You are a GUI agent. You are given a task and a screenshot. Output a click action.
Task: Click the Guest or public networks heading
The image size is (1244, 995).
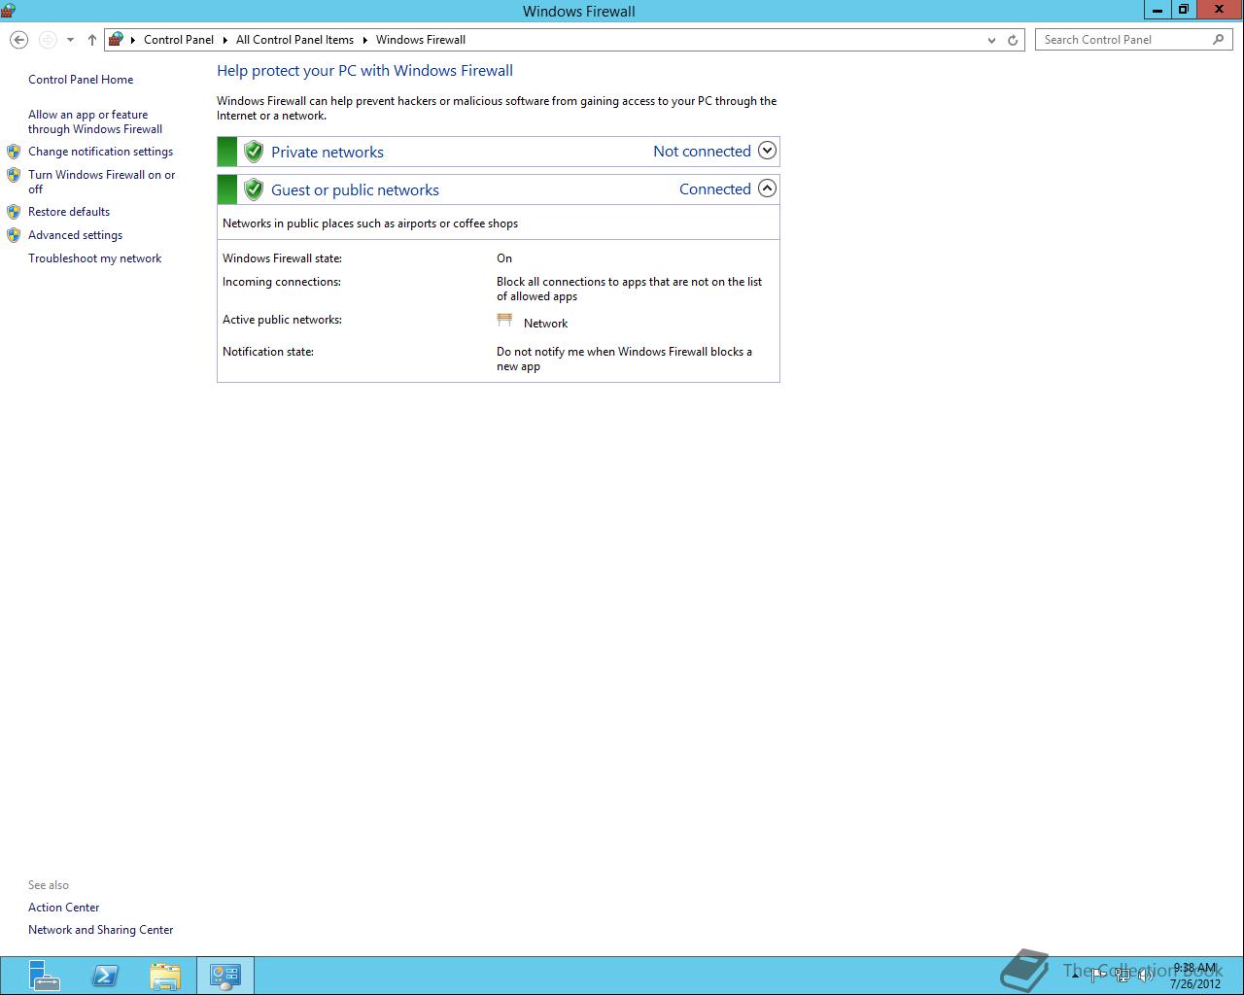tap(355, 189)
